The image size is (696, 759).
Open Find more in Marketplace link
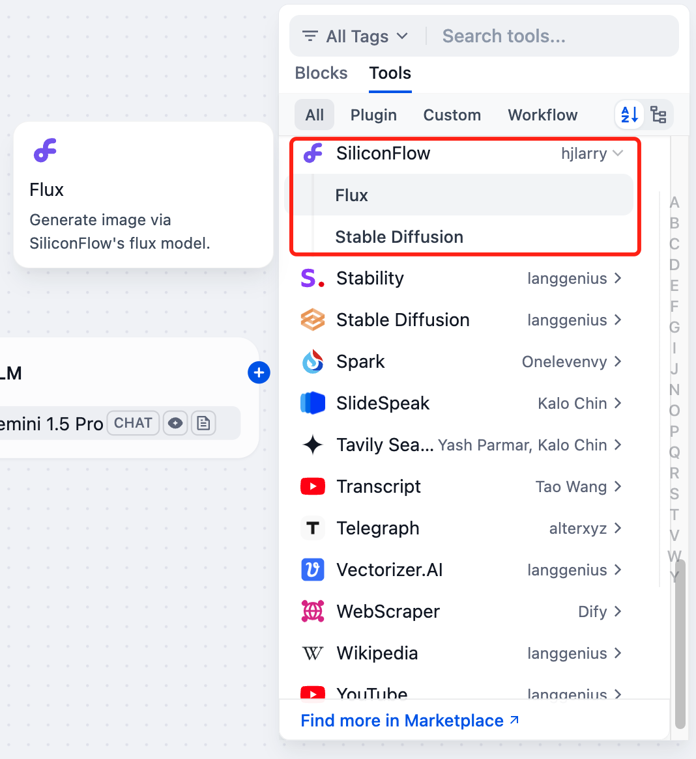click(x=409, y=721)
